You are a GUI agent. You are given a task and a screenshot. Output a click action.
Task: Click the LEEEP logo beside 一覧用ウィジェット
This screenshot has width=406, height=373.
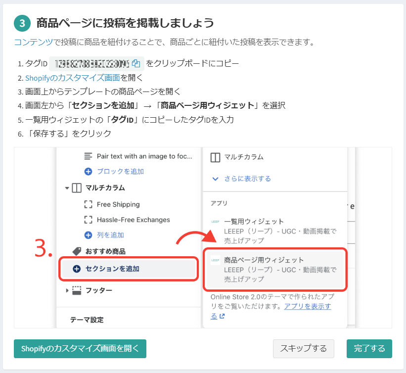(216, 222)
